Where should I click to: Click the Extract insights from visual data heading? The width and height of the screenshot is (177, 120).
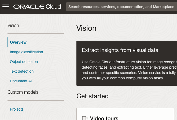click(120, 50)
